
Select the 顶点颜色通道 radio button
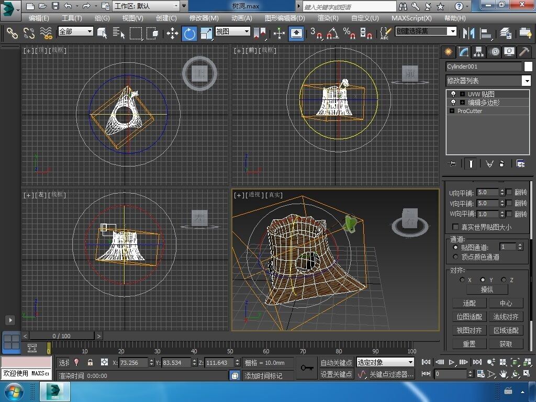(x=455, y=257)
